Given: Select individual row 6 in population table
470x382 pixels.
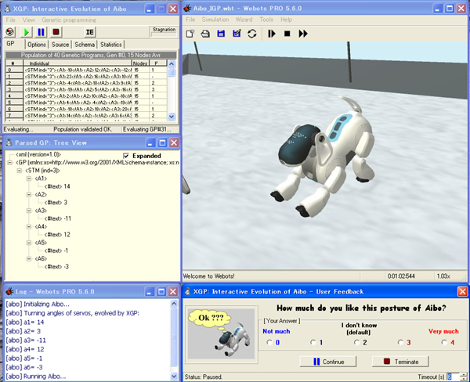Looking at the screenshot, I should click(86, 109).
